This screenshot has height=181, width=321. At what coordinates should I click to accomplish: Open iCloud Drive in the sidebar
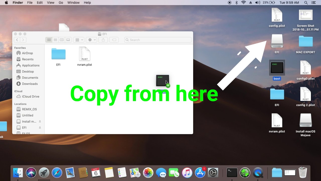(x=30, y=97)
